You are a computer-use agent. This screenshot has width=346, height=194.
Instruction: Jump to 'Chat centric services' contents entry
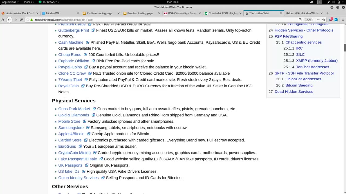[304, 42]
